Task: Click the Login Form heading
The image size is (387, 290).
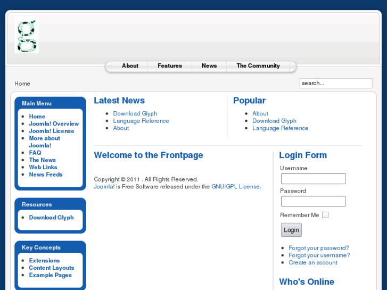Action: click(x=303, y=155)
